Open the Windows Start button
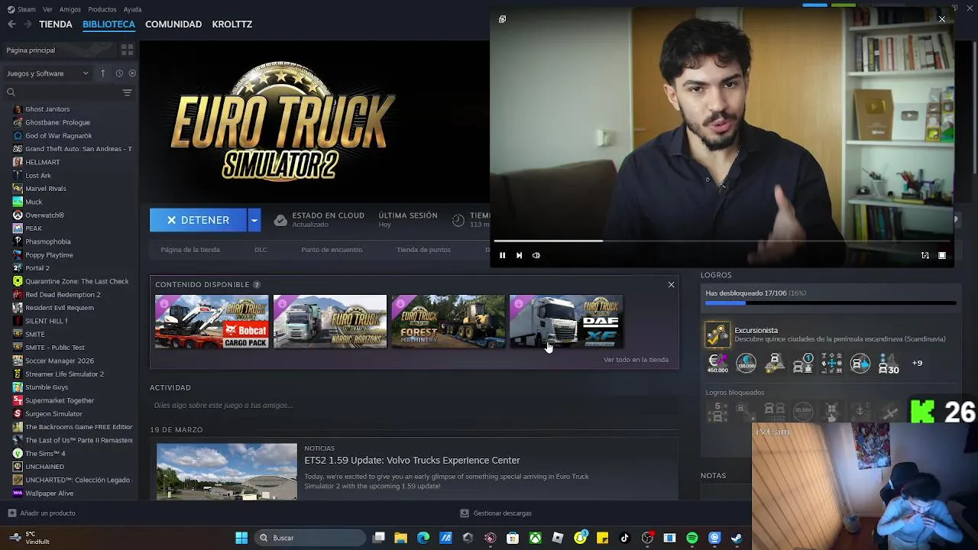Viewport: 978px width, 550px height. pyautogui.click(x=241, y=538)
